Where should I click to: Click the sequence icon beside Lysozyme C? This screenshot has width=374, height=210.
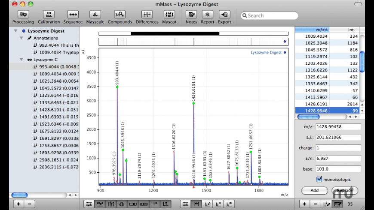pyautogui.click(x=30, y=60)
